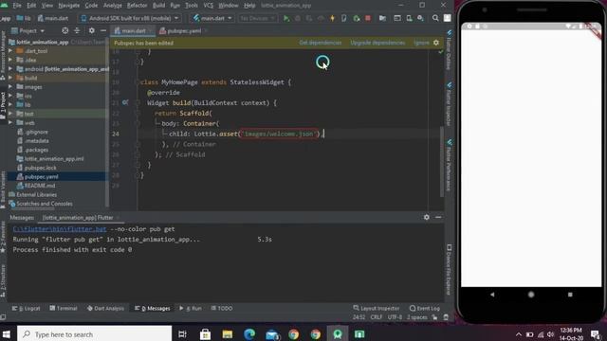Switch to the pubspec.yaml editor tab
The width and height of the screenshot is (607, 341).
(x=184, y=31)
